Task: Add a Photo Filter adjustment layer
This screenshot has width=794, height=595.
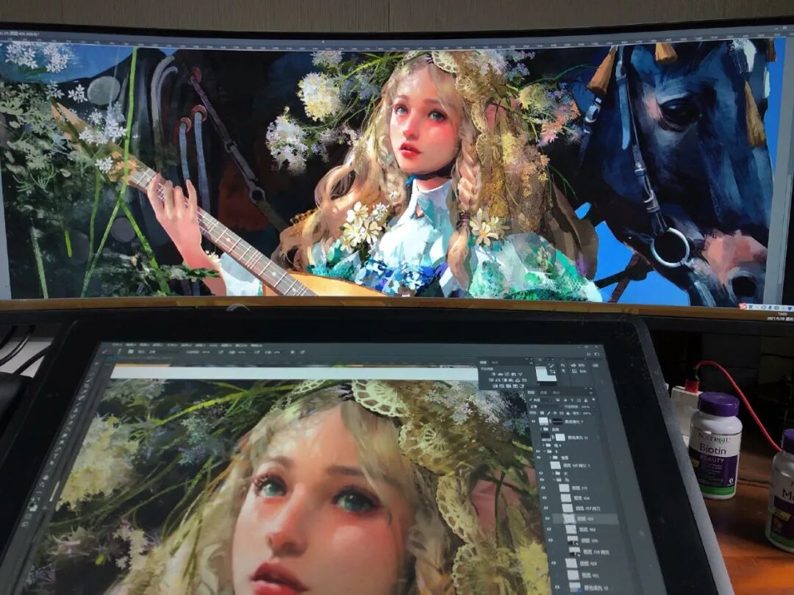Action: pyautogui.click(x=511, y=380)
